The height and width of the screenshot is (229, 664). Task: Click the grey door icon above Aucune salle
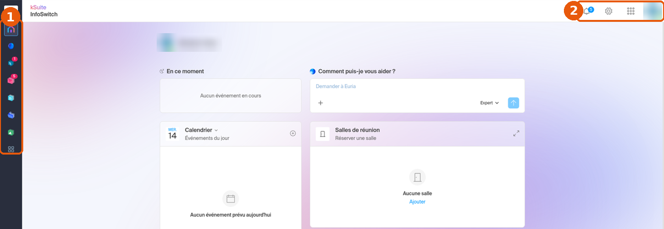417,177
